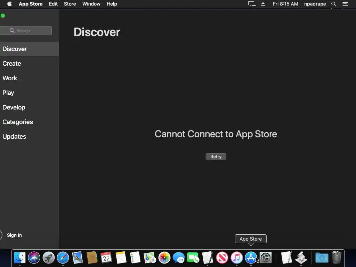Open News red icon in Dock

click(x=222, y=258)
